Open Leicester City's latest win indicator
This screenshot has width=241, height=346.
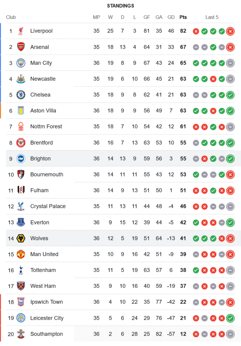[230, 318]
